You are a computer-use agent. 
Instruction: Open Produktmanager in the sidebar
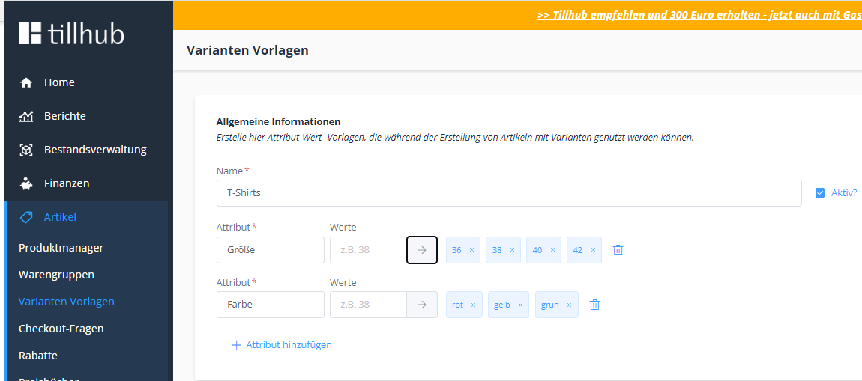(x=61, y=248)
